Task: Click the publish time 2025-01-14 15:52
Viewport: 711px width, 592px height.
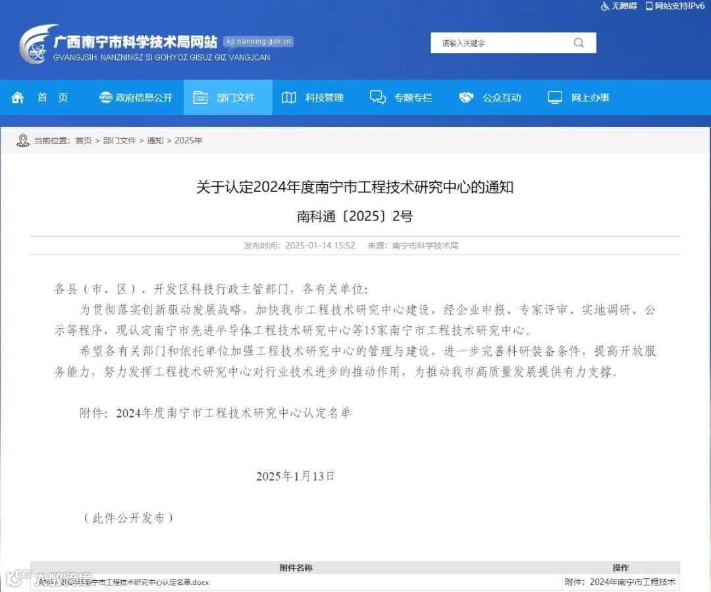Action: (320, 245)
